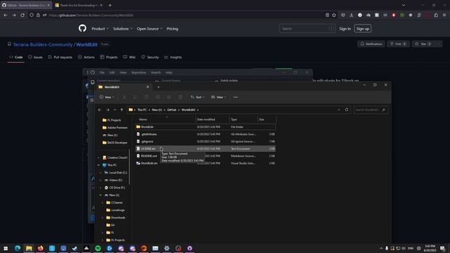The width and height of the screenshot is (450, 253).
Task: Open Microsoft Edge from the taskbar
Action: pos(17,248)
